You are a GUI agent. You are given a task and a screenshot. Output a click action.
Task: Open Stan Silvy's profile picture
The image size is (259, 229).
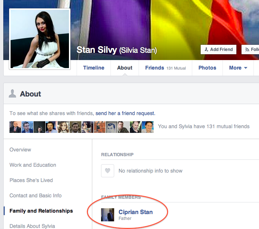coord(39,39)
